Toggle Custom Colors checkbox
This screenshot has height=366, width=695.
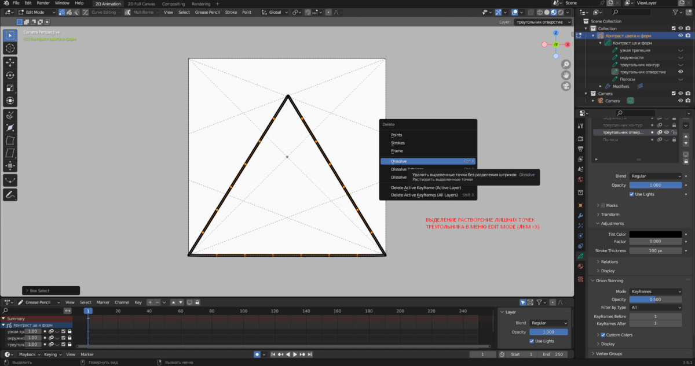pos(603,335)
